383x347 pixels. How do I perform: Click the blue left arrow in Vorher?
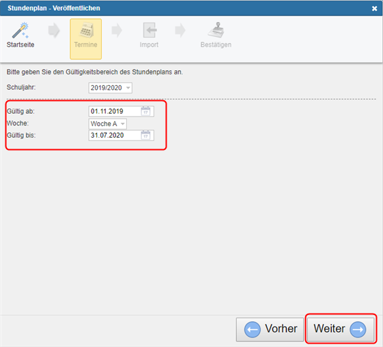253,329
